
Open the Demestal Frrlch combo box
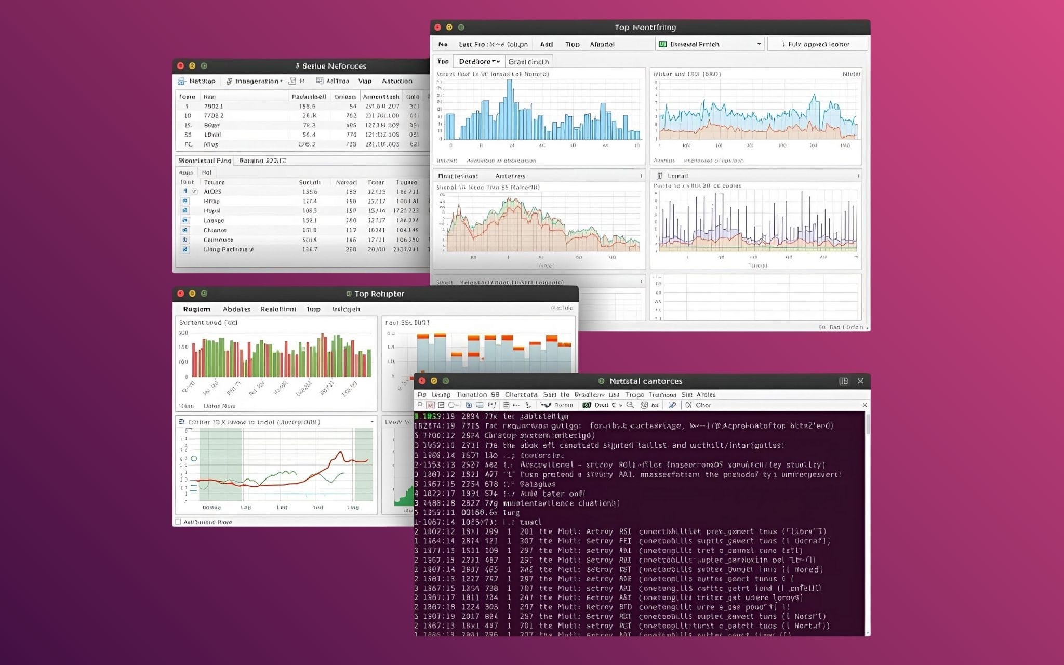(x=710, y=44)
